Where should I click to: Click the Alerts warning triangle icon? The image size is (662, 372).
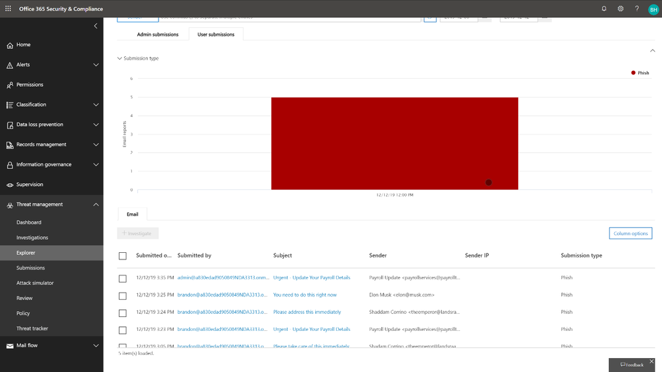click(10, 65)
